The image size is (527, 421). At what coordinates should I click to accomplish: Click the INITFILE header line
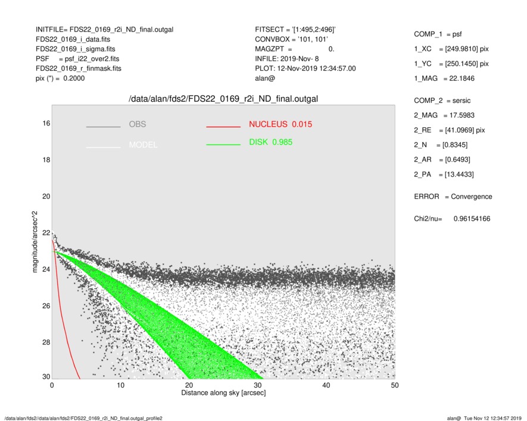pyautogui.click(x=104, y=29)
